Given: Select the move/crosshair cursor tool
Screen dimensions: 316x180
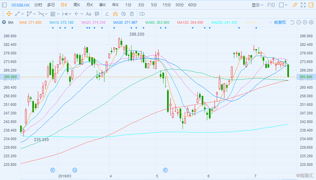Looking at the screenshot, I should (9, 14).
